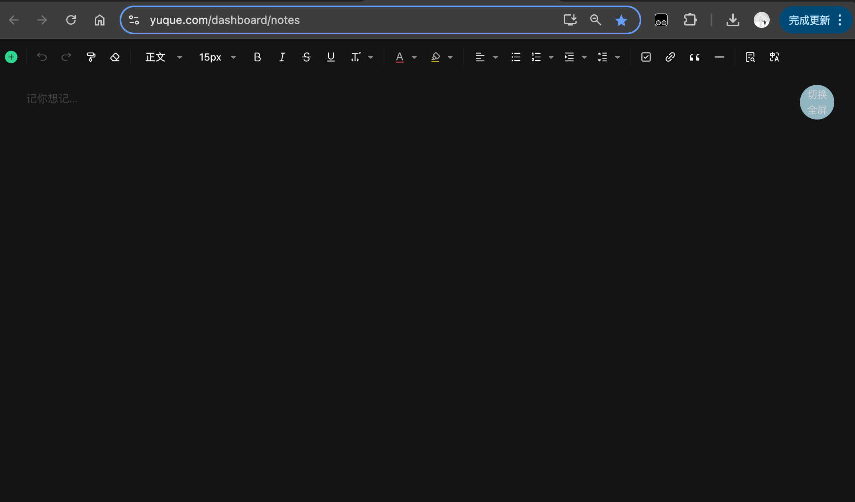The image size is (855, 502).
Task: Click the 切换全屏 floating button
Action: click(817, 102)
